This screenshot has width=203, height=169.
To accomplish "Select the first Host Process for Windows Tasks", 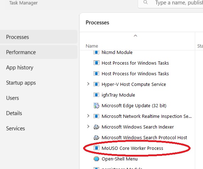I will [137, 63].
